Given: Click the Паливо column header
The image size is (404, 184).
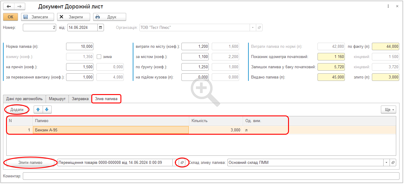Looking at the screenshot, I should pos(111,121).
